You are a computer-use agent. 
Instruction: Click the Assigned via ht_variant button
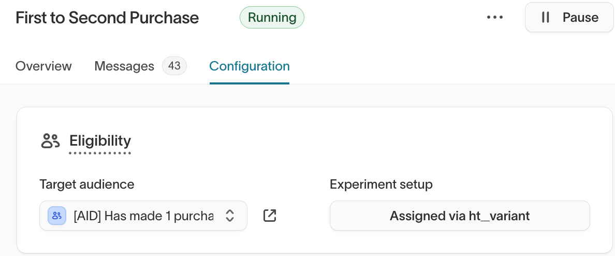(x=460, y=216)
